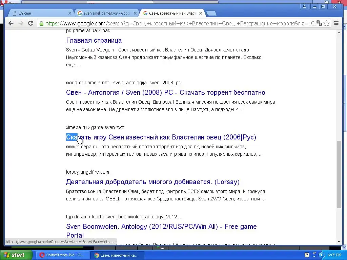Click the taskbar clock 6:05 PM
Image resolution: width=347 pixels, height=260 pixels.
tap(334, 255)
